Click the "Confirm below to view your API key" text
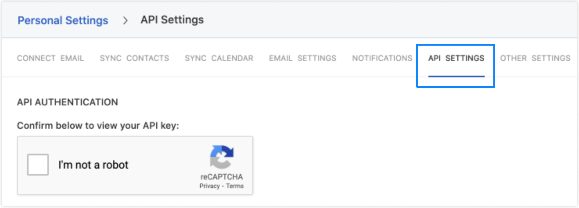The height and width of the screenshot is (208, 579). [x=98, y=126]
